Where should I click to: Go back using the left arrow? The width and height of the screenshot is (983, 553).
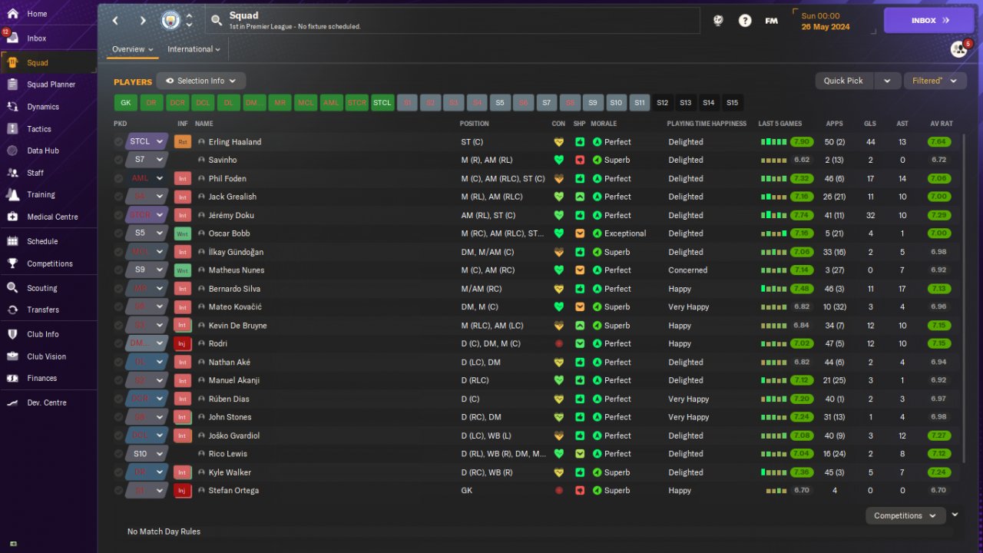pos(115,21)
